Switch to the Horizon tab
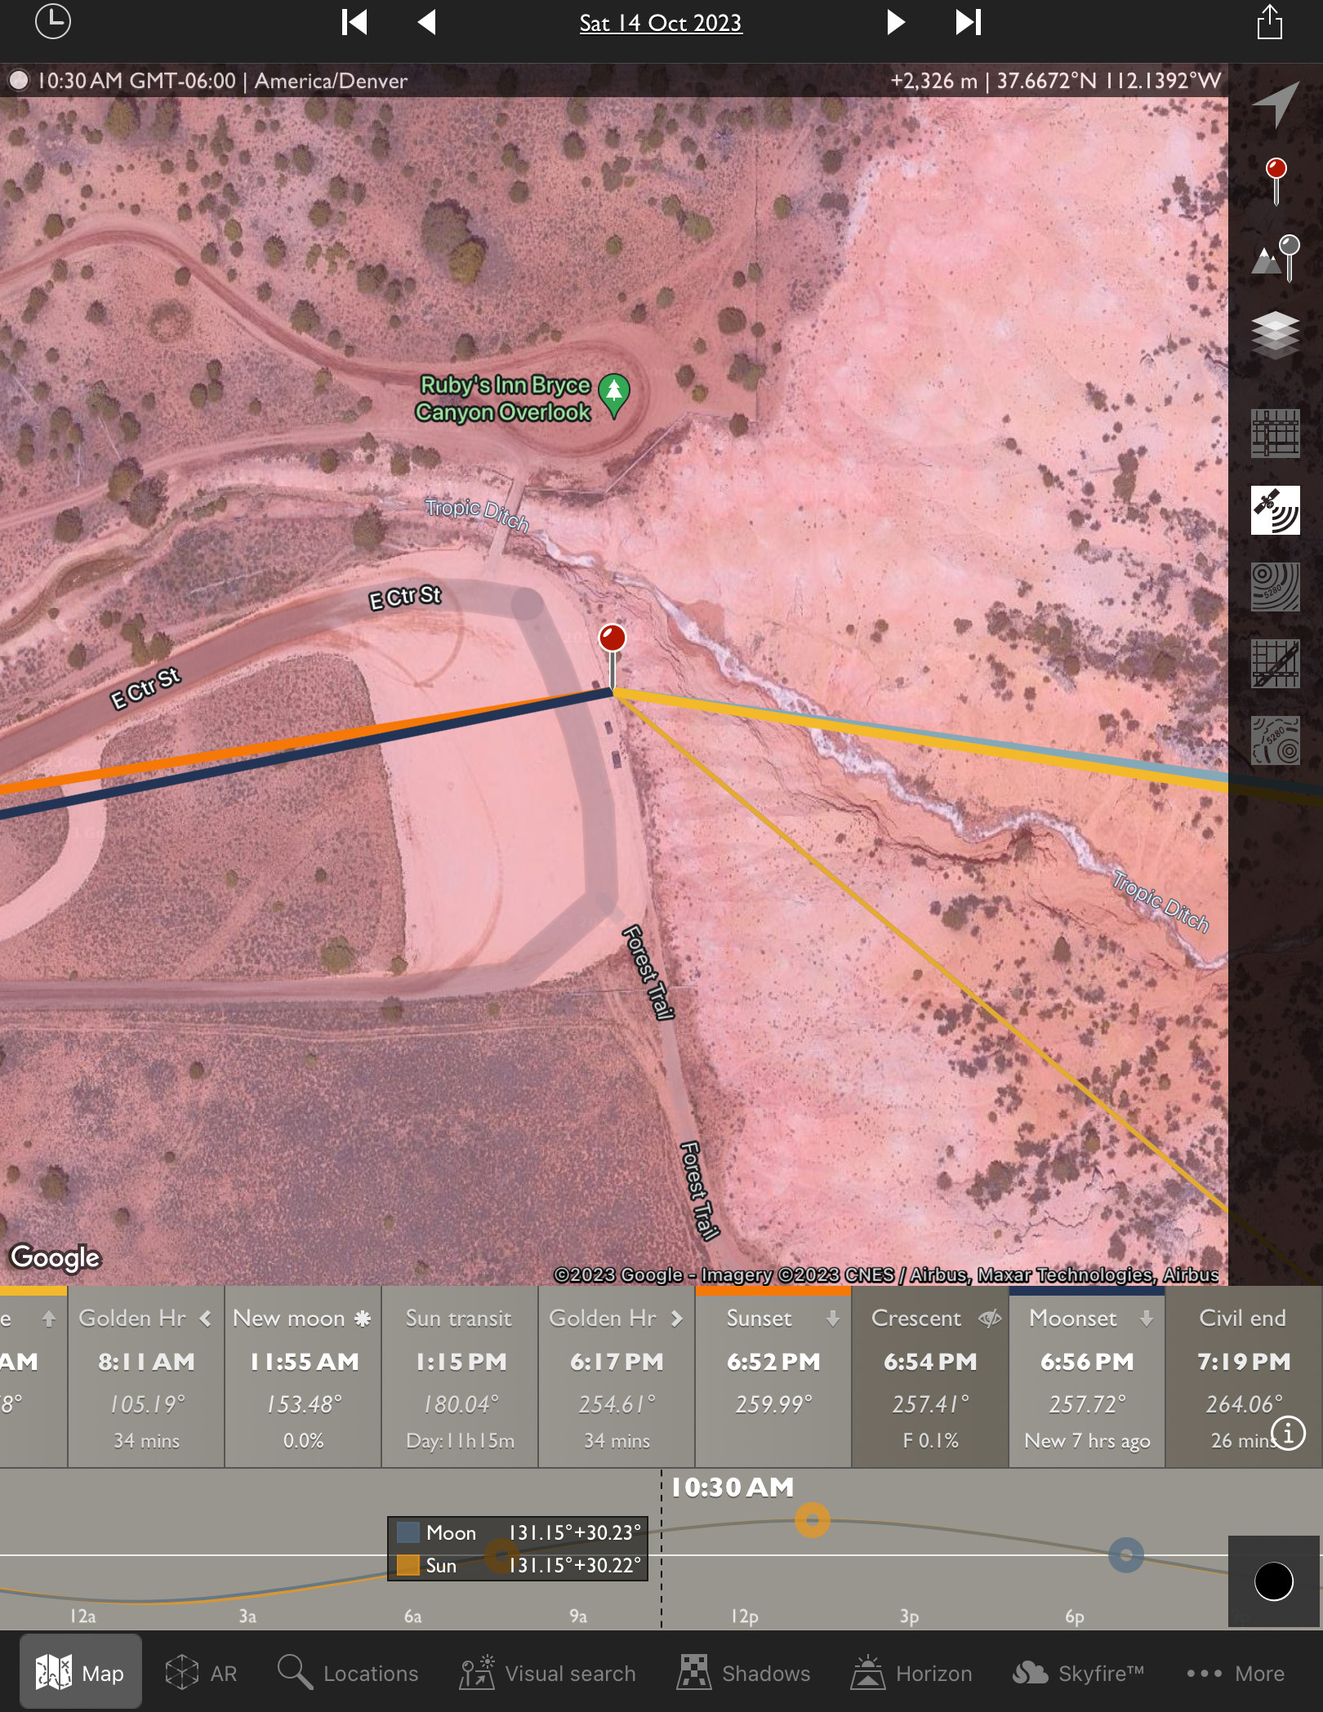This screenshot has height=1712, width=1323. coord(911,1673)
